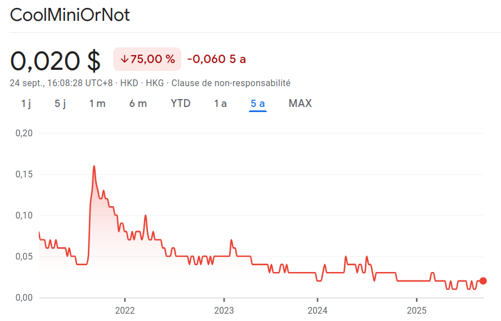Select the YTD tab
The height and width of the screenshot is (321, 501).
181,104
